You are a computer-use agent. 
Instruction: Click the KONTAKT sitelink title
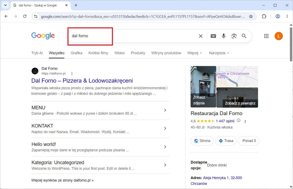(42, 126)
